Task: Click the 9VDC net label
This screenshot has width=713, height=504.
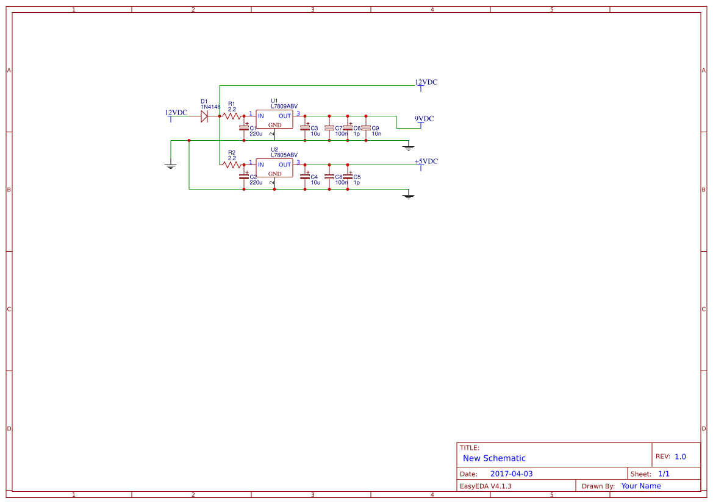Action: 423,119
